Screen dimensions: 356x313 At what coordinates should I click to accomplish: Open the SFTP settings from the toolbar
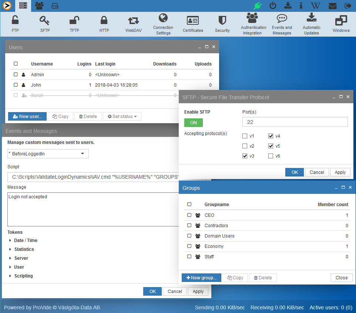44,24
